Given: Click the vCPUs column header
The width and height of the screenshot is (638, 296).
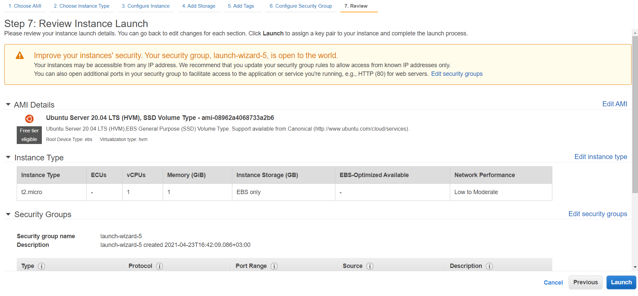Looking at the screenshot, I should click(142, 175).
